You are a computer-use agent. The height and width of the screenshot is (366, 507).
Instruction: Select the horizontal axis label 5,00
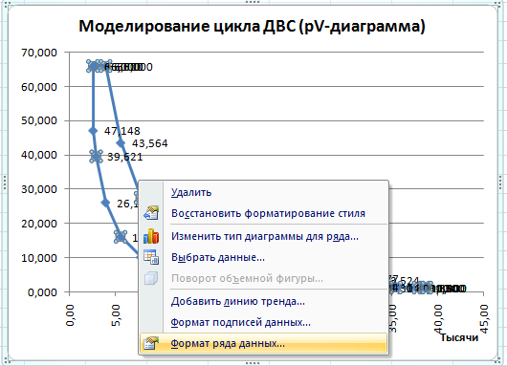[116, 315]
